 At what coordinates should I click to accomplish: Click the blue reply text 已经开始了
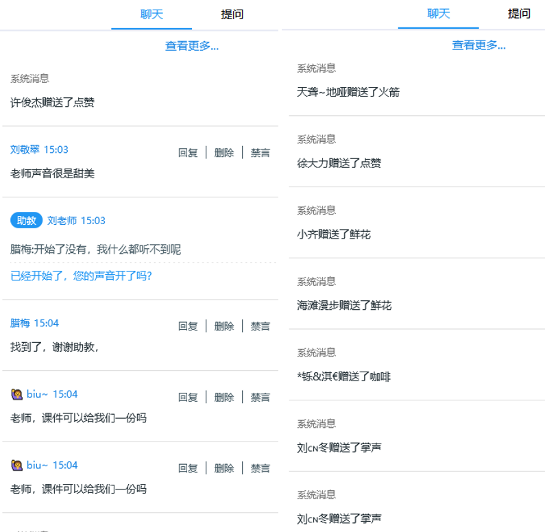click(x=81, y=276)
